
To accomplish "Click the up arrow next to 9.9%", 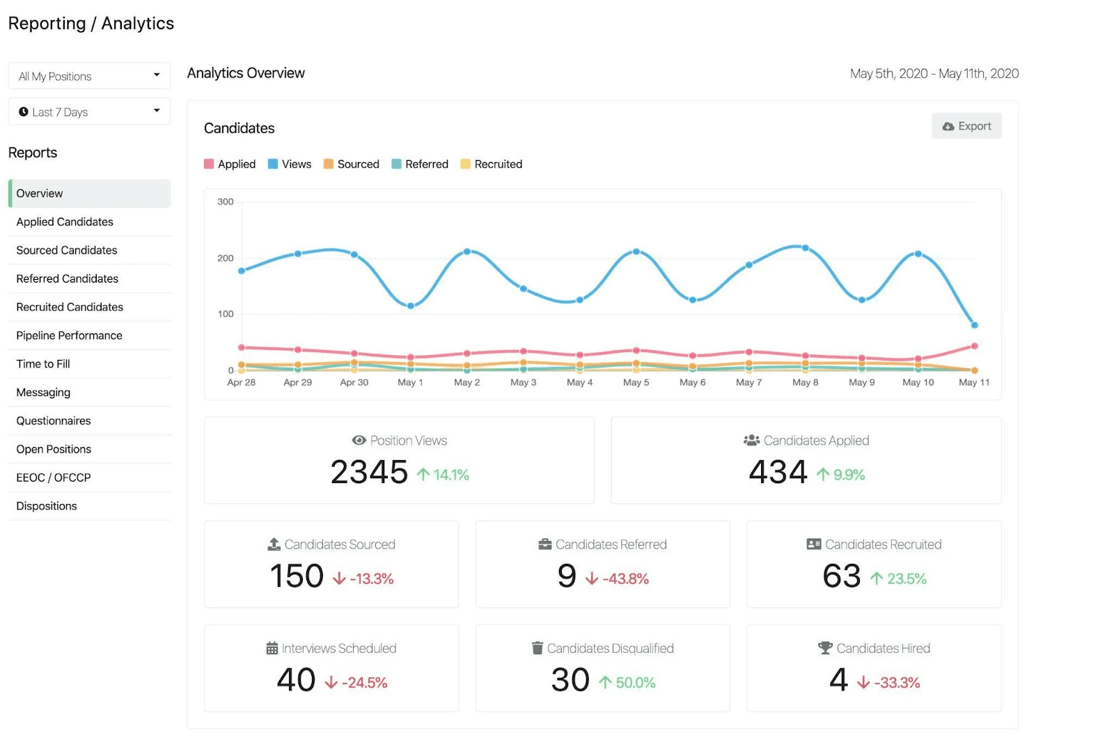I will point(823,475).
